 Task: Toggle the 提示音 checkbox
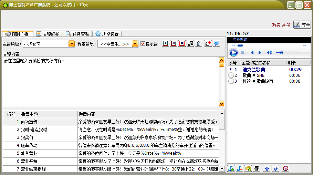point(143,43)
